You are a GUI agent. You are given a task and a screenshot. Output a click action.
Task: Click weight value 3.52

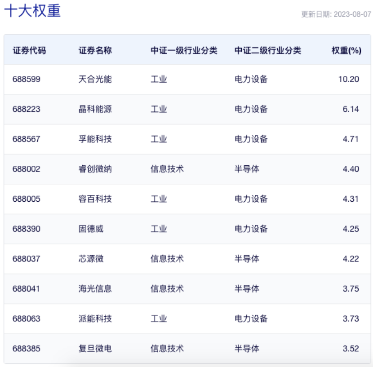351,349
